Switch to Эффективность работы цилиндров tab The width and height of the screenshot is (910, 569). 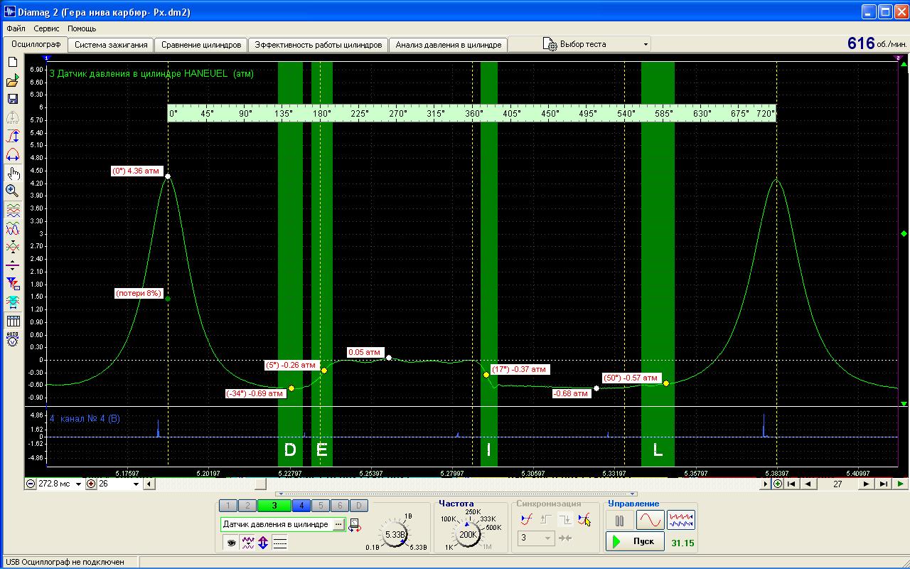point(318,45)
